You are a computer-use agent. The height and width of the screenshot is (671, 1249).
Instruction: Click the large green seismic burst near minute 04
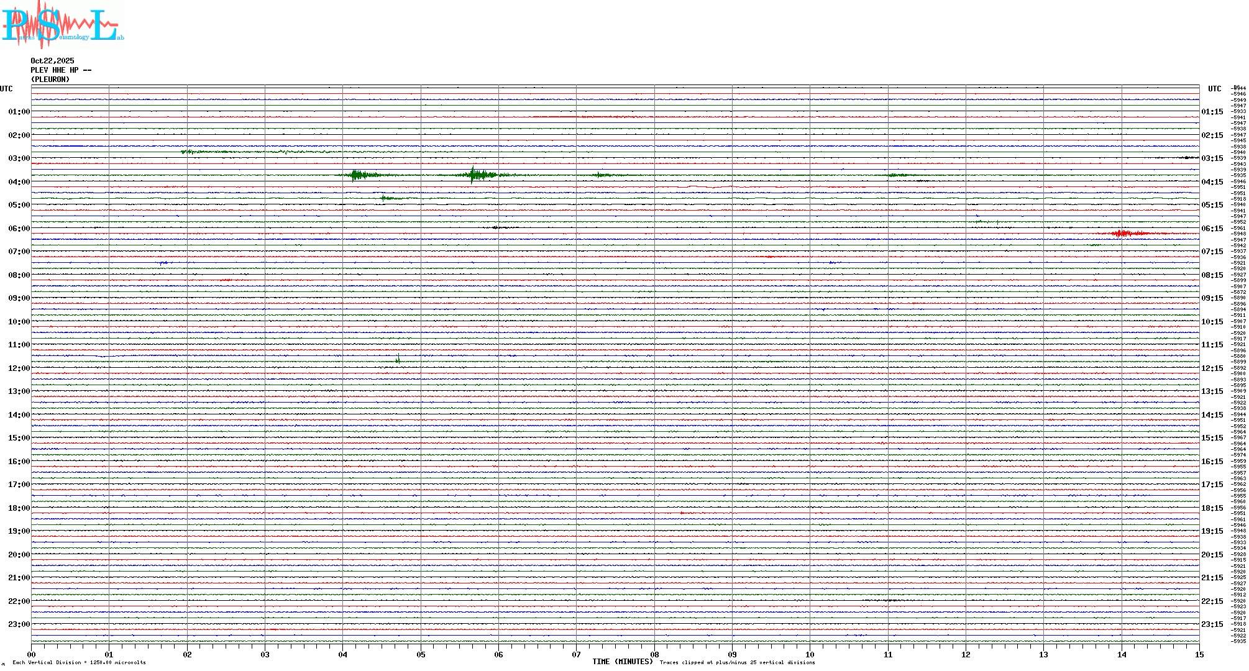click(x=357, y=175)
